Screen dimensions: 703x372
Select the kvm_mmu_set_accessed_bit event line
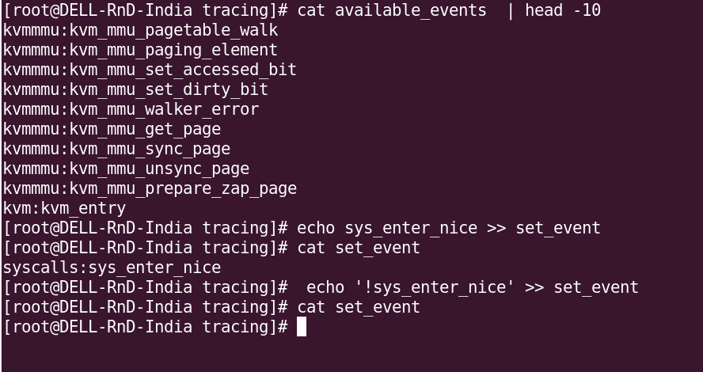pos(150,70)
